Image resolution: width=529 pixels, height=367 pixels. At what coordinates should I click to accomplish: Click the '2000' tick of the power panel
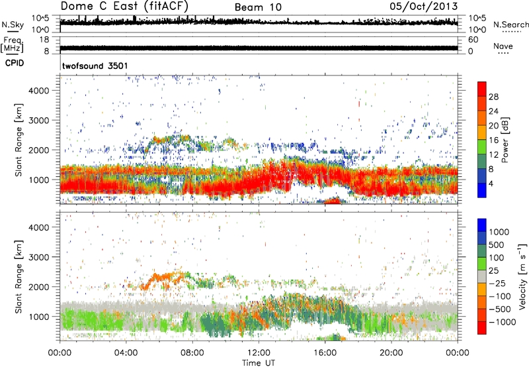[39, 150]
